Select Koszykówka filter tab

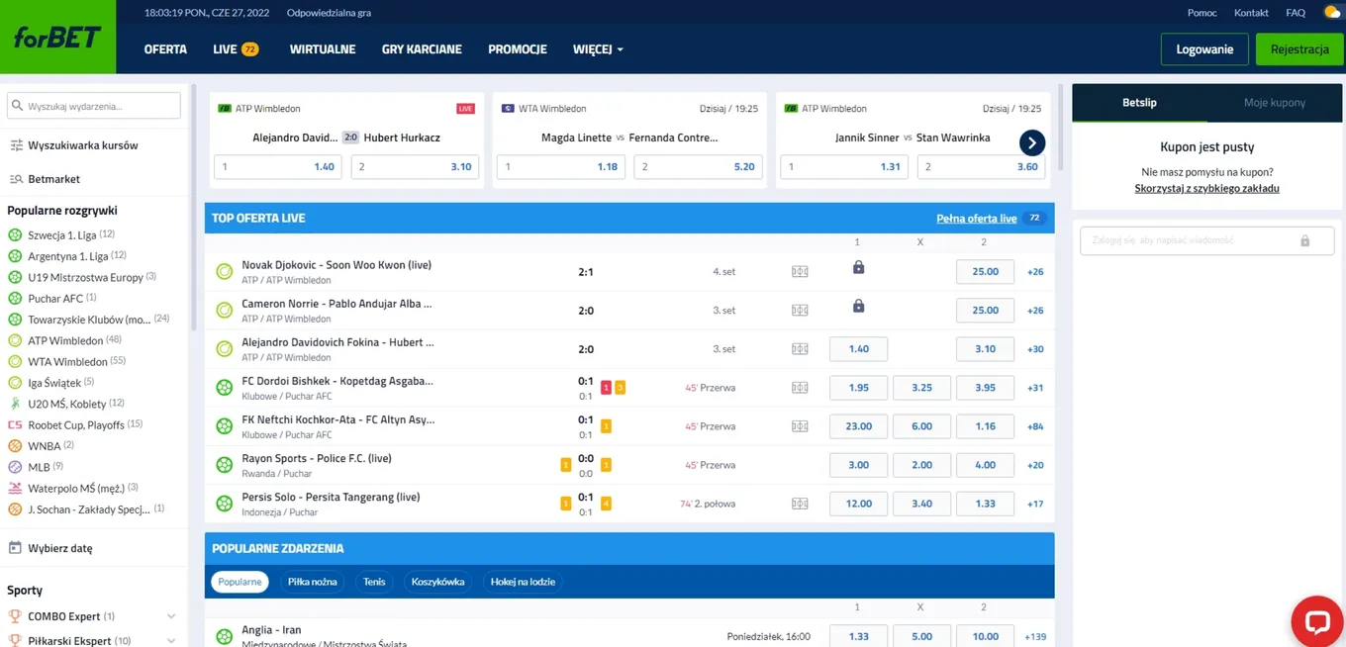click(437, 582)
